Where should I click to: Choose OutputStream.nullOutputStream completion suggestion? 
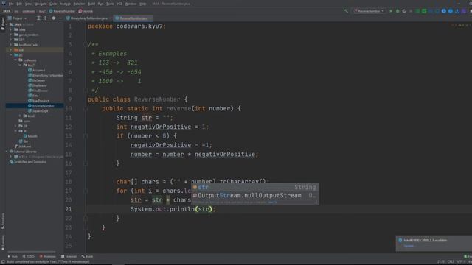click(x=255, y=195)
